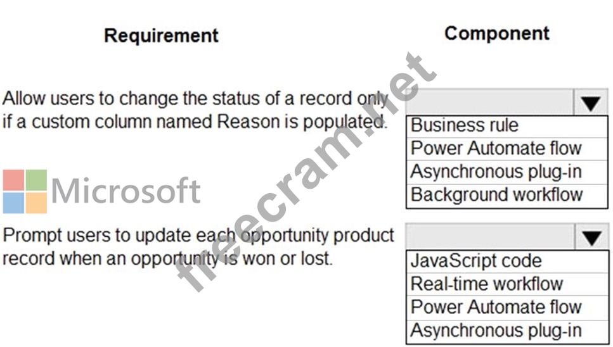Pick Asynchronous plug-in above Background workflow
This screenshot has height=347, width=613.
tap(496, 171)
